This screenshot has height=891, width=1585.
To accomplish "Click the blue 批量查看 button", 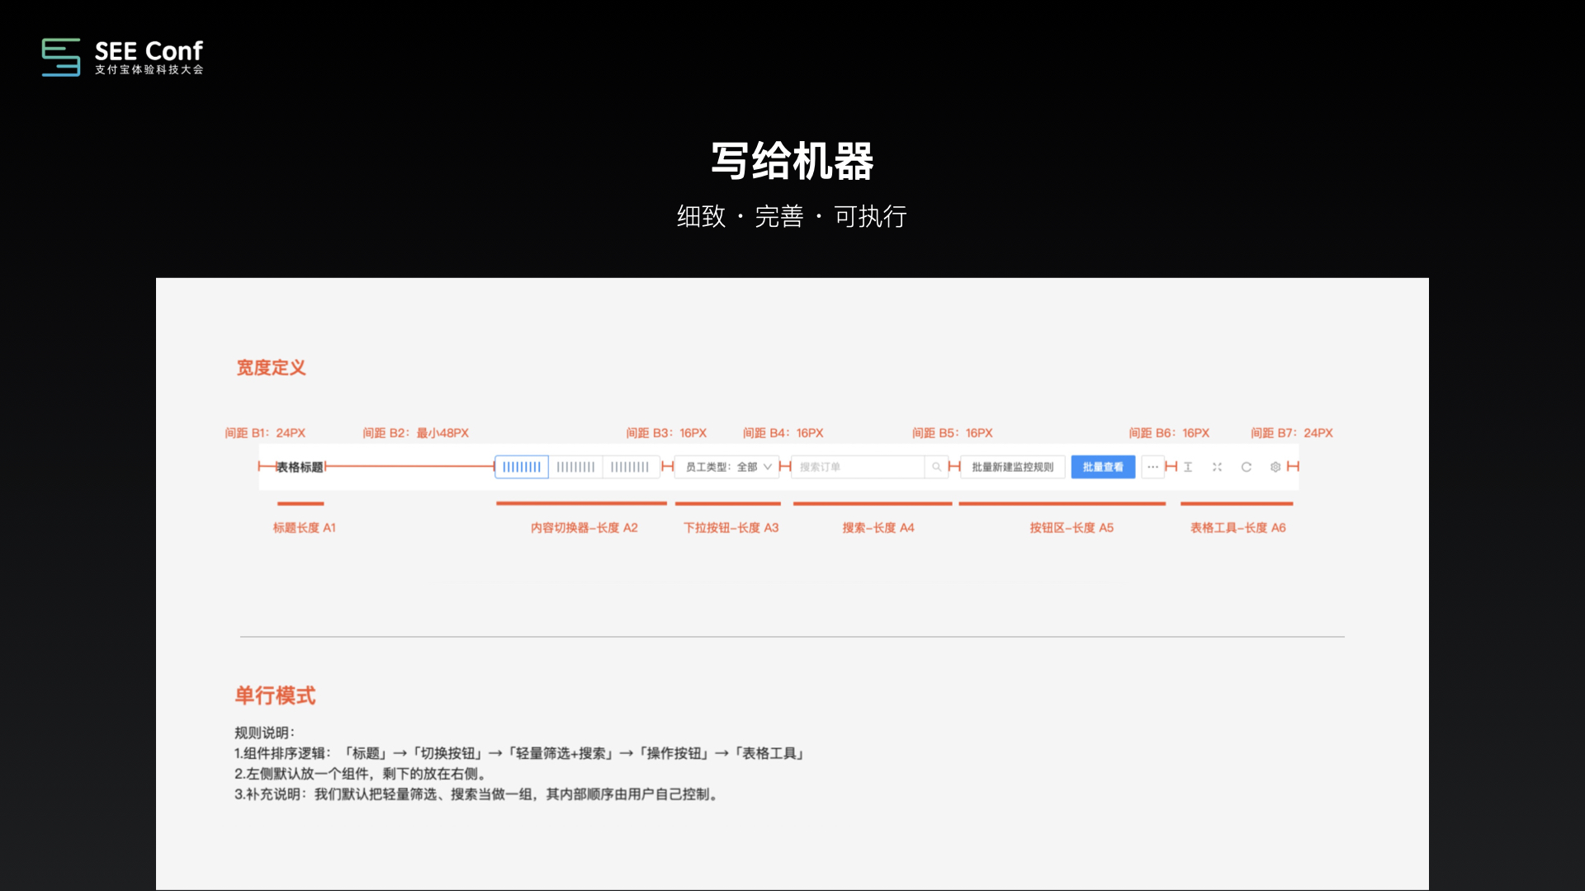I will [1103, 467].
